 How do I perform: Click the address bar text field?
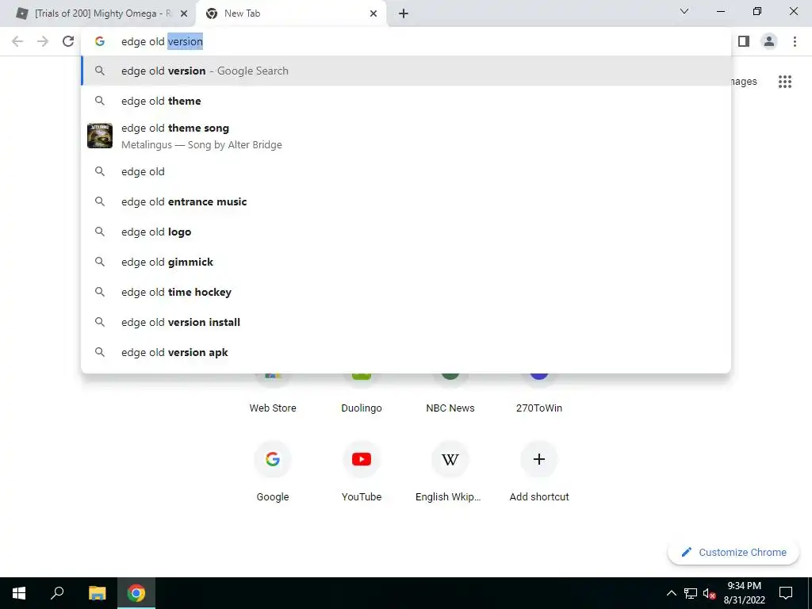tap(405, 41)
